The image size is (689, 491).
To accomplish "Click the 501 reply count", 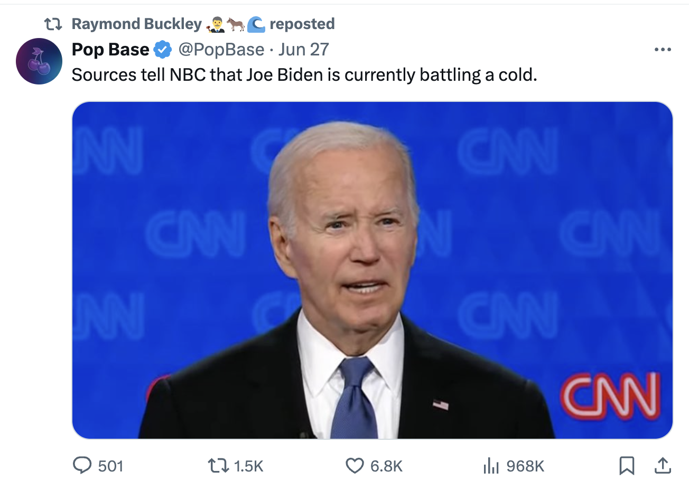I will coord(110,466).
